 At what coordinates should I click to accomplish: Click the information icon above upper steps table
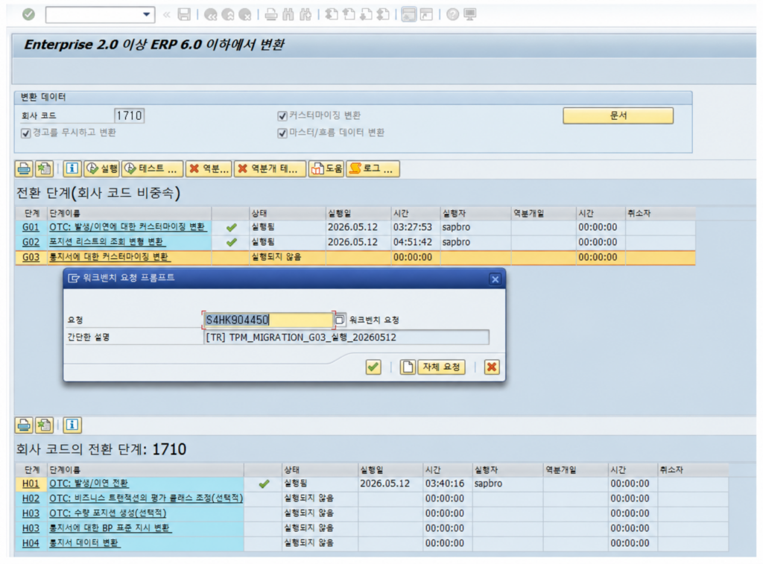(72, 168)
